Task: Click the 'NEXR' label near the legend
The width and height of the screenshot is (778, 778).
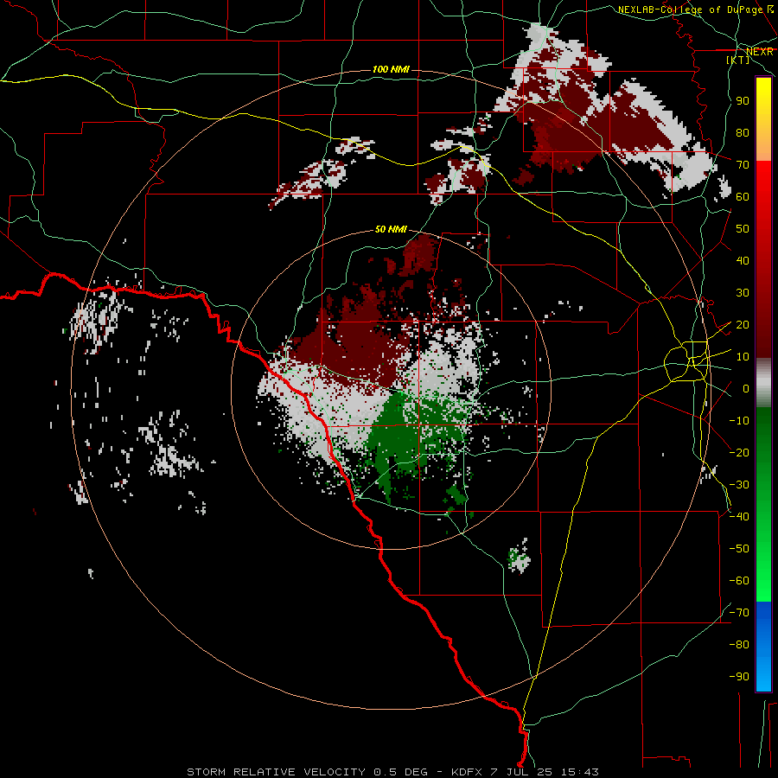Action: (x=759, y=52)
